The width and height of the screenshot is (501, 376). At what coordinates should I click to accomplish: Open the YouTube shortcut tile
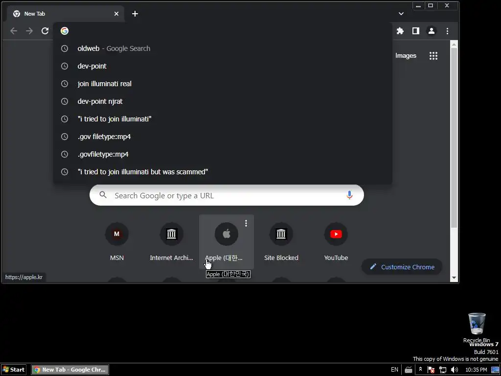tap(336, 242)
